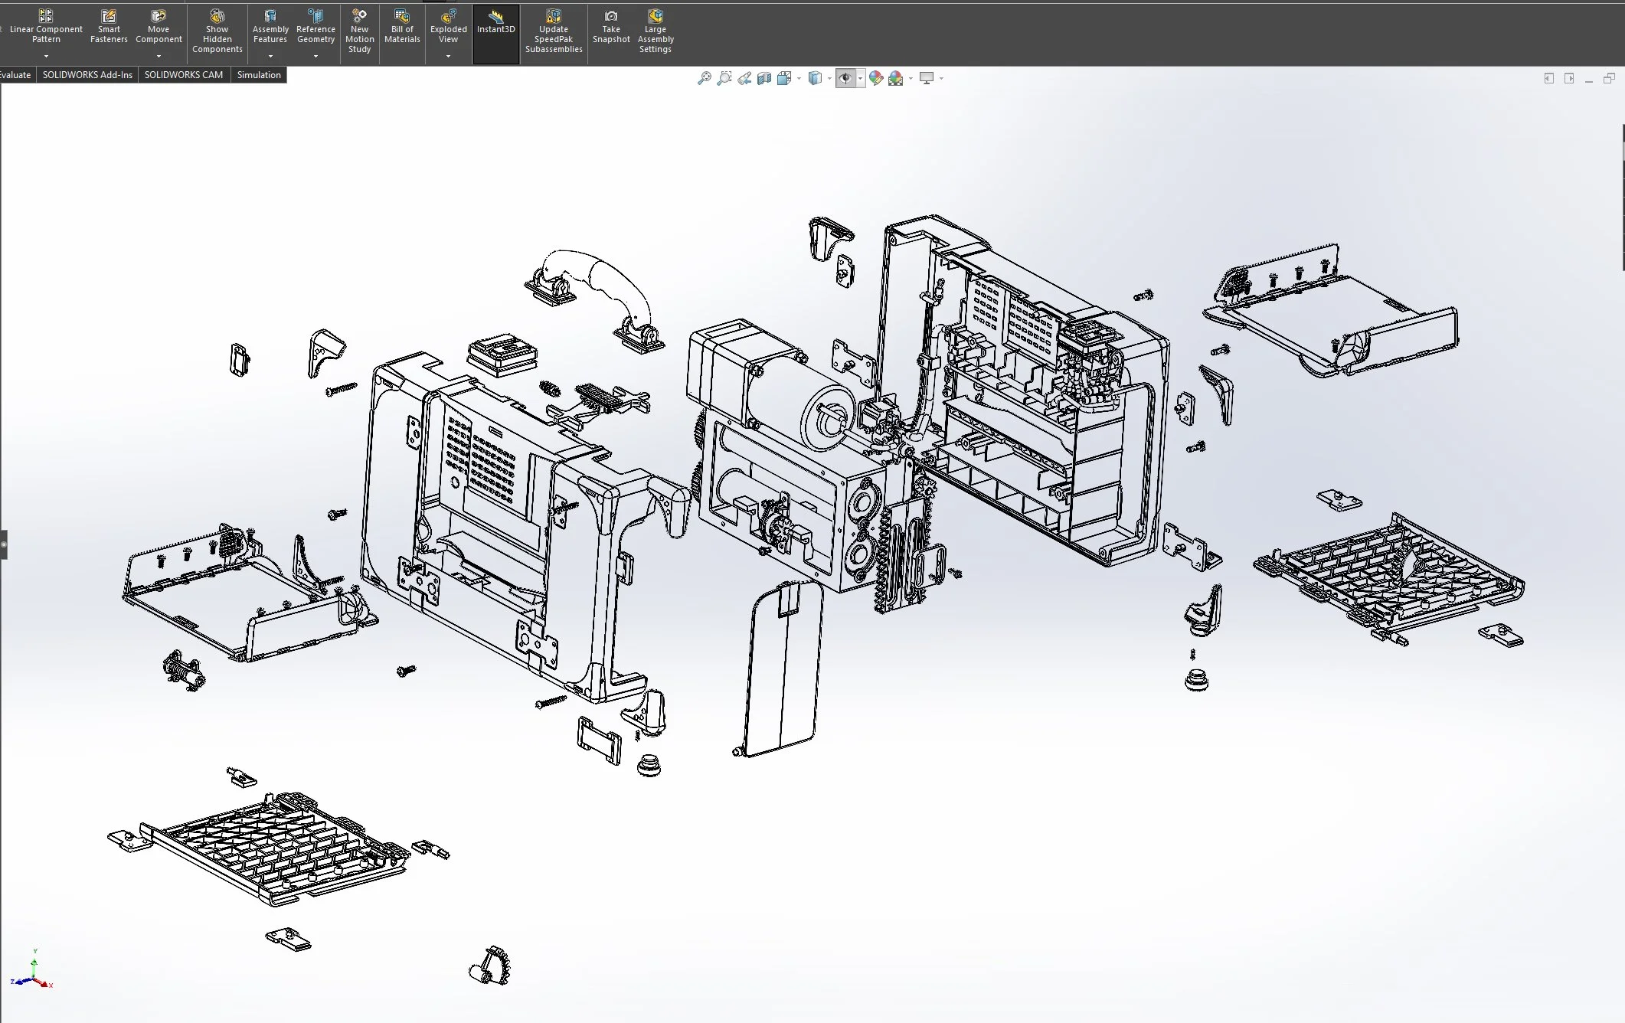The image size is (1625, 1023).
Task: Expand Assembly Features dropdown arrow
Action: pyautogui.click(x=270, y=56)
